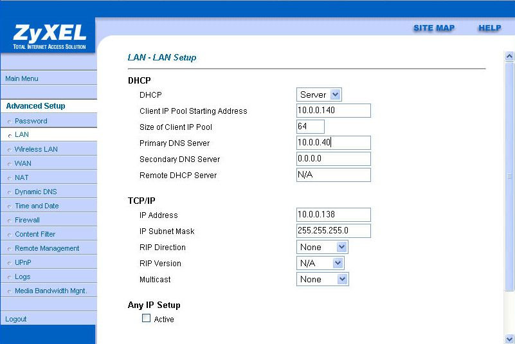Open the DHCP mode dropdown
This screenshot has width=515, height=344.
320,95
